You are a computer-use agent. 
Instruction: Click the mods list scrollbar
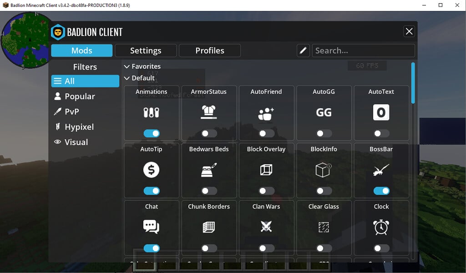(x=413, y=83)
